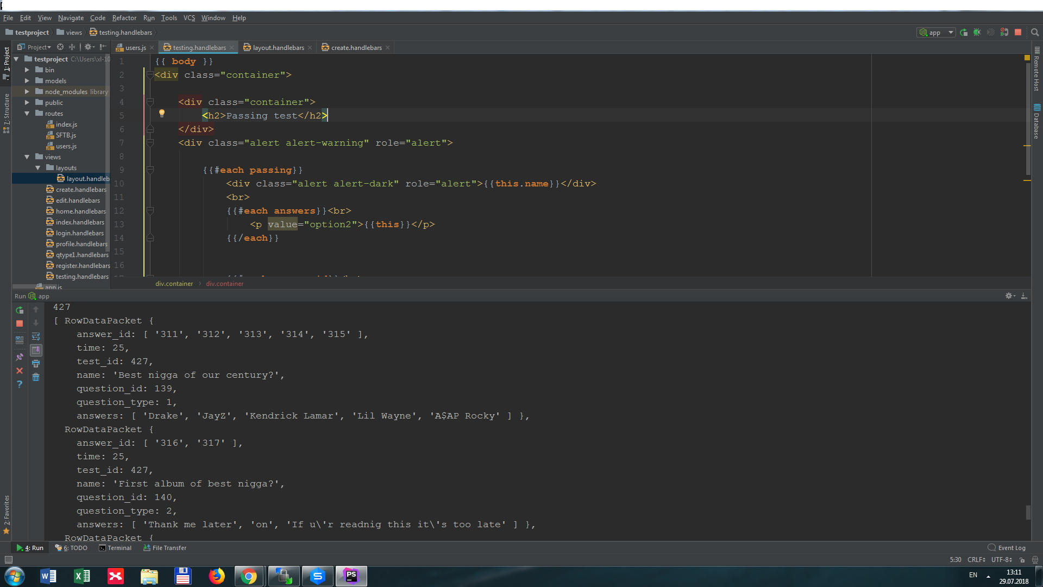1043x587 pixels.
Task: Open Project panel settings gear
Action: tap(89, 47)
